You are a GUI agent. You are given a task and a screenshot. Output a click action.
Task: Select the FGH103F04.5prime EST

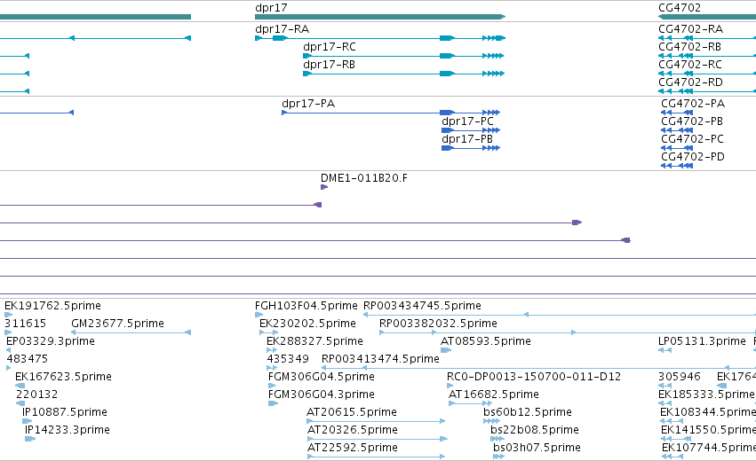click(x=306, y=306)
